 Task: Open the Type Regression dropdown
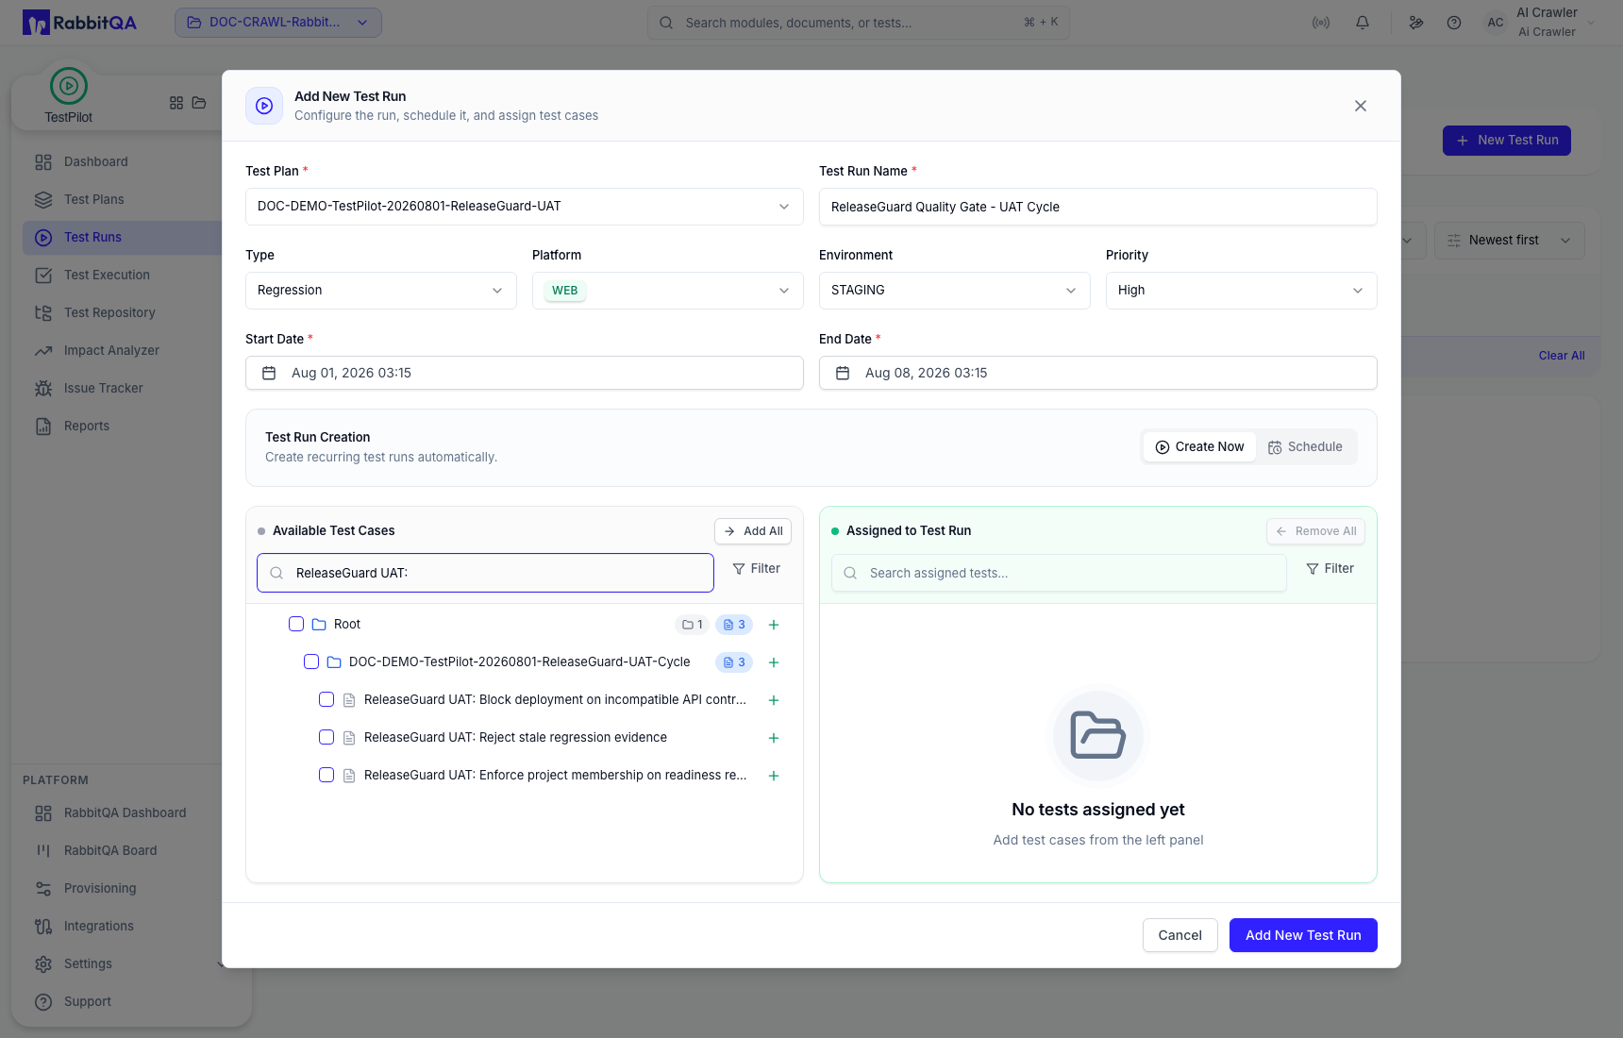(x=381, y=291)
